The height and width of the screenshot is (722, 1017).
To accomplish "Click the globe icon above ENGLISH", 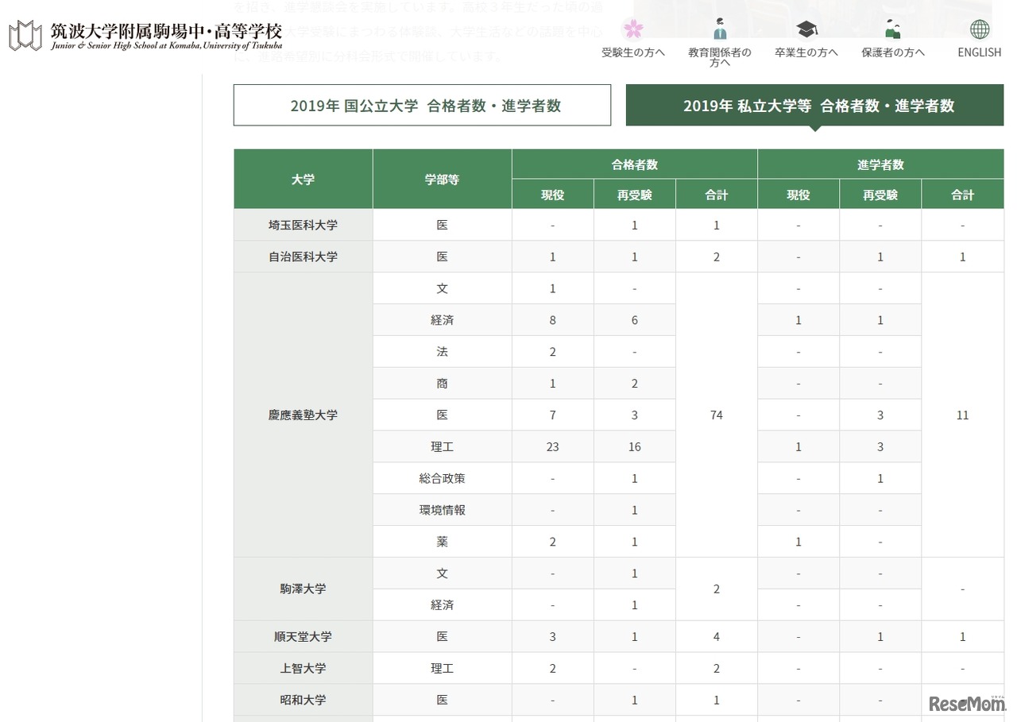I will point(978,29).
